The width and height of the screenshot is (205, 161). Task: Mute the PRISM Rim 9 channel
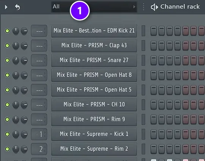pos(7,119)
